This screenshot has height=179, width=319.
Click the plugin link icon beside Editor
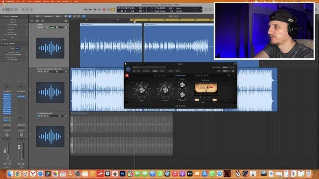click(x=233, y=71)
